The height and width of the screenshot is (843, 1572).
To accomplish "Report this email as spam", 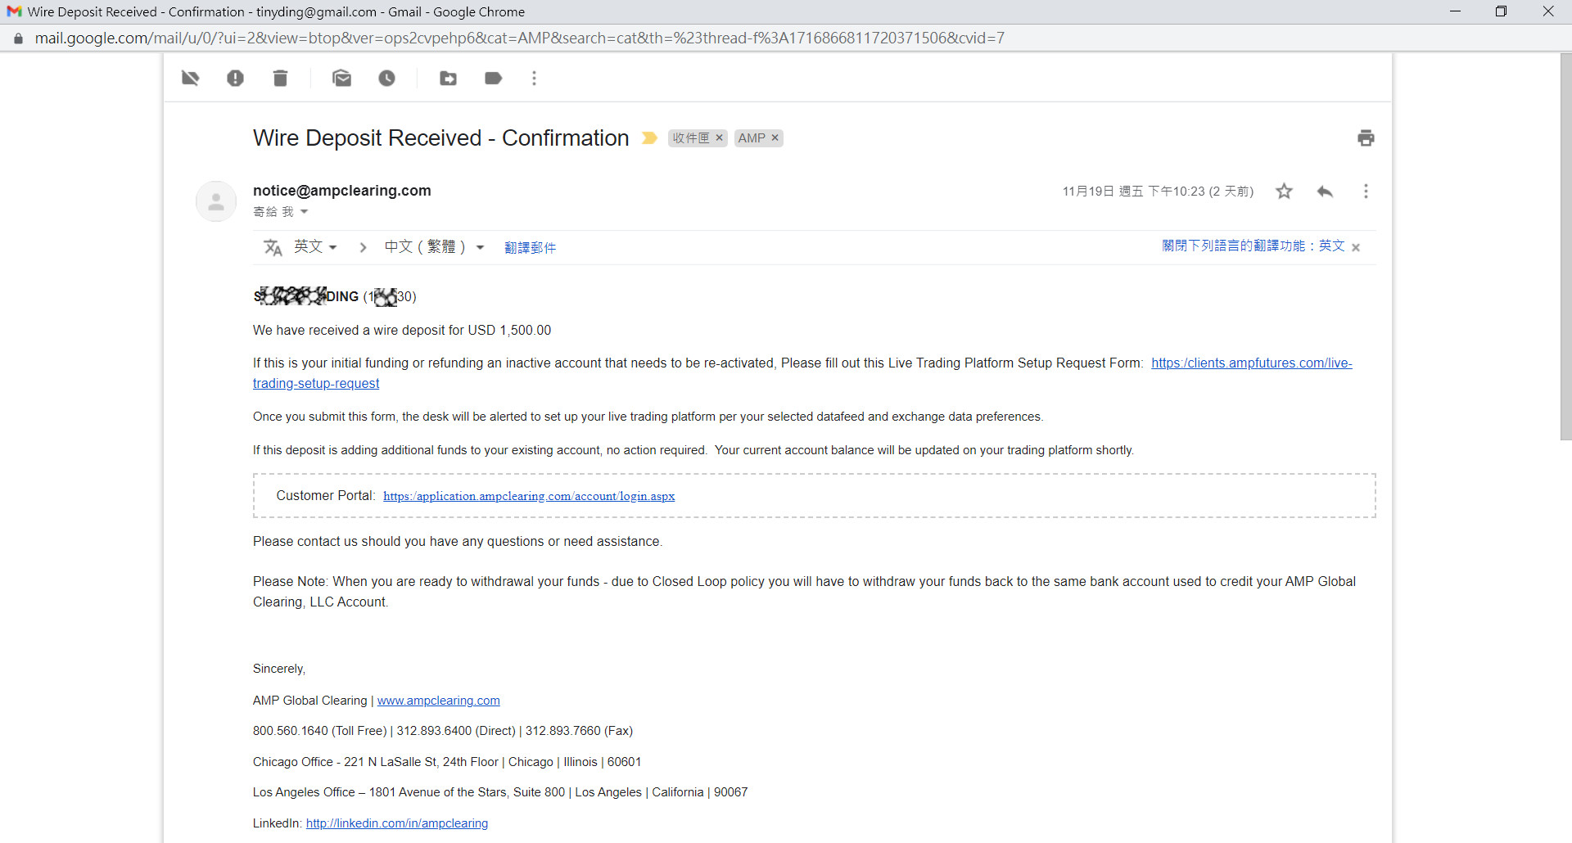I will (235, 78).
